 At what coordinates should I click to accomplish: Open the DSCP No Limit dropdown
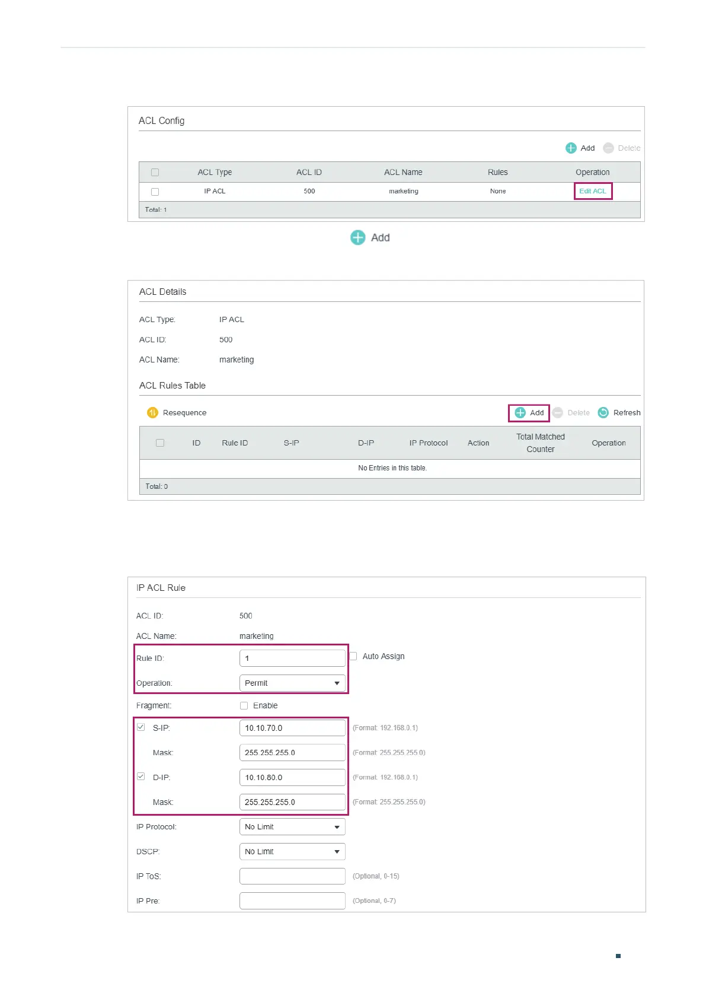(292, 852)
